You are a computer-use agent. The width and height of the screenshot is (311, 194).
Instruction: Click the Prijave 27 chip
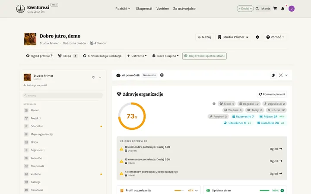pos(272,116)
